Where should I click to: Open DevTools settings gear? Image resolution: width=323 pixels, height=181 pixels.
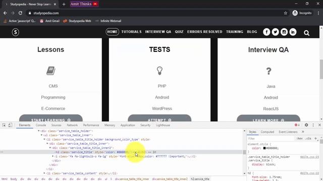[306, 125]
